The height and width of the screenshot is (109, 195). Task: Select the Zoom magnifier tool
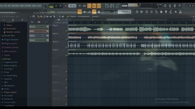[60, 17]
